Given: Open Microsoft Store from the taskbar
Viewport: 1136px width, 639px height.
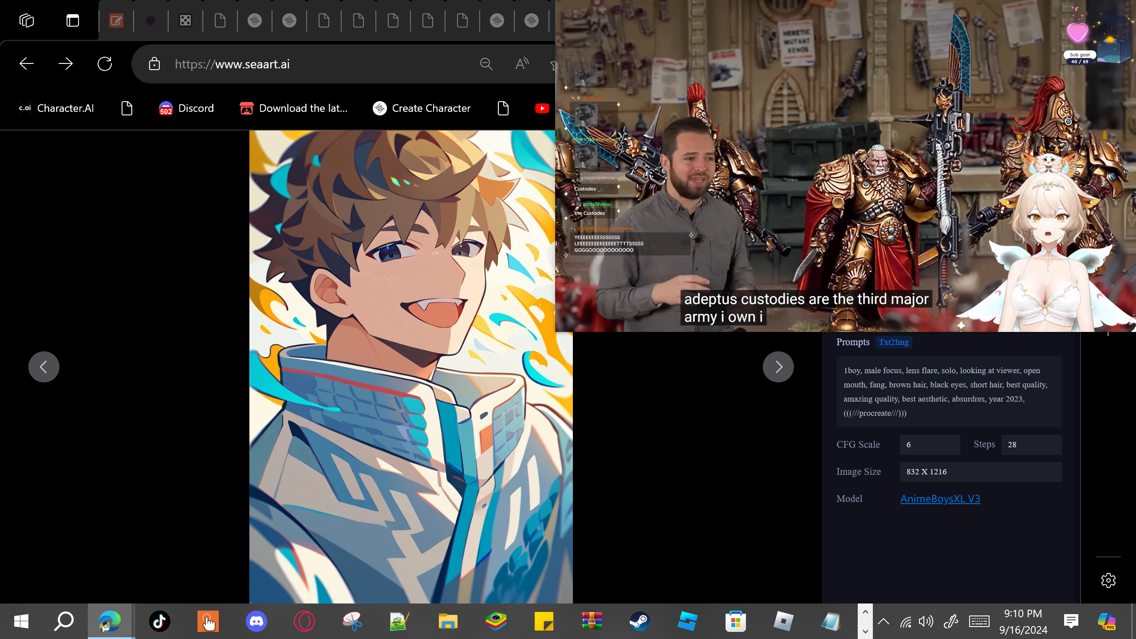Looking at the screenshot, I should 735,621.
